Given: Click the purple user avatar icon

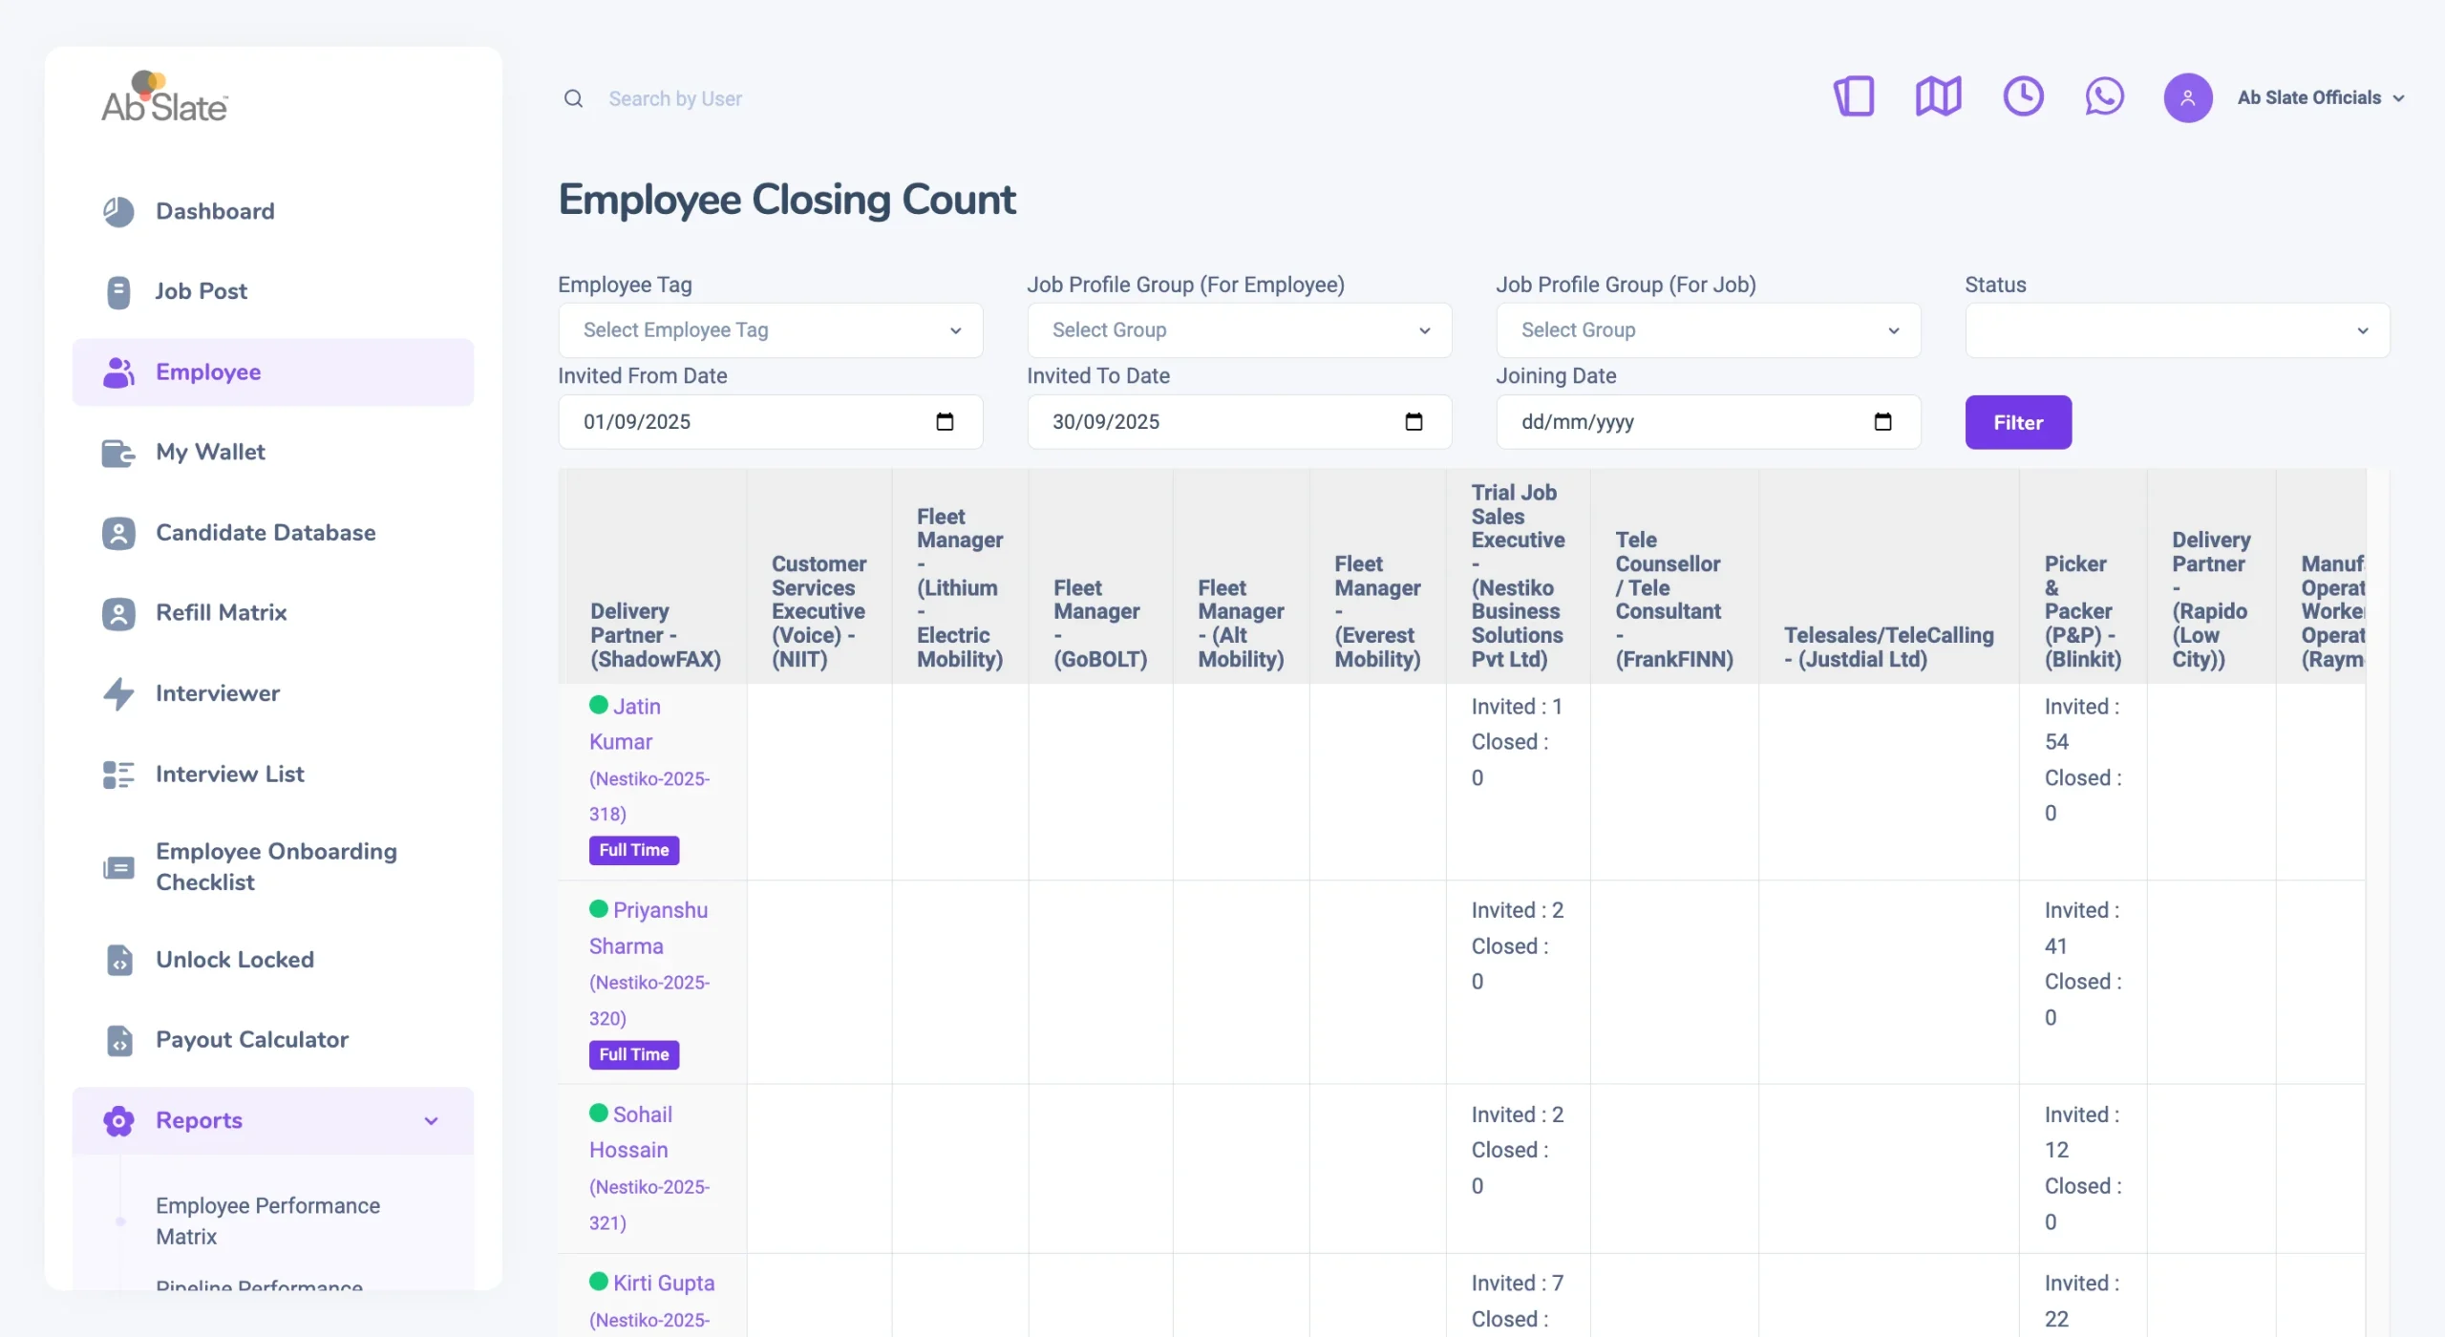Looking at the screenshot, I should 2187,97.
